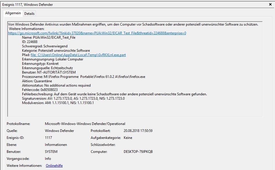Click the Quelle value Windows Defender
This screenshot has width=275, height=170.
pyautogui.click(x=59, y=131)
